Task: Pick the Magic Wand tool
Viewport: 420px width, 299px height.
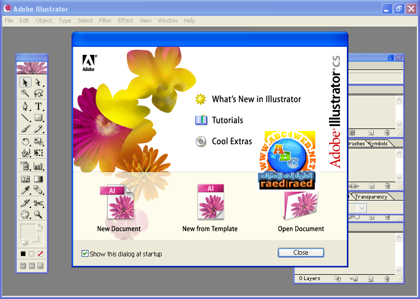Action: point(25,93)
